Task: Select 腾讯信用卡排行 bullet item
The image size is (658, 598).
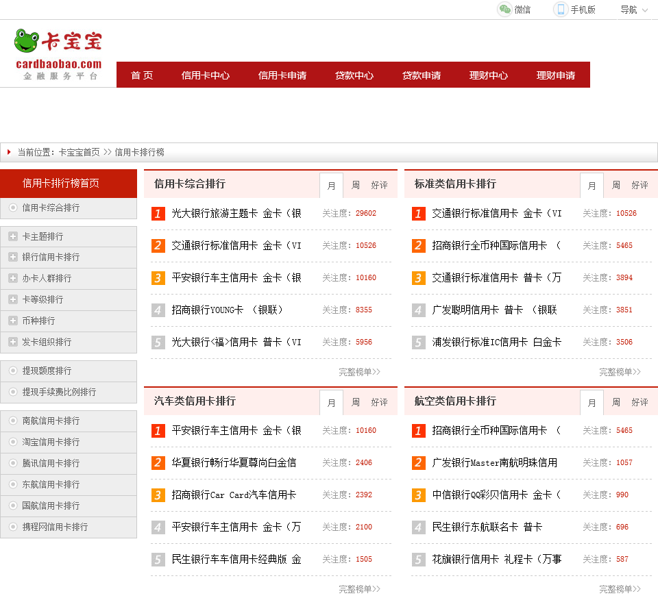Action: 13,463
